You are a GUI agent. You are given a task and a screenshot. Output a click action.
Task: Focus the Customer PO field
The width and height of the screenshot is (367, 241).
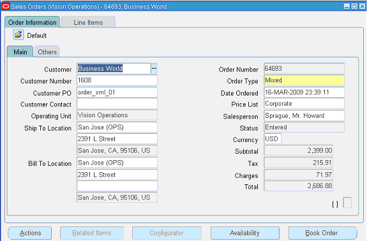point(117,92)
